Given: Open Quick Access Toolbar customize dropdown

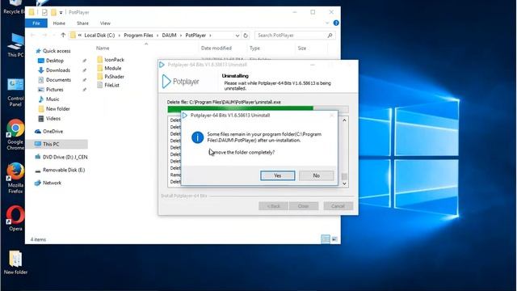Looking at the screenshot, I should [61, 13].
